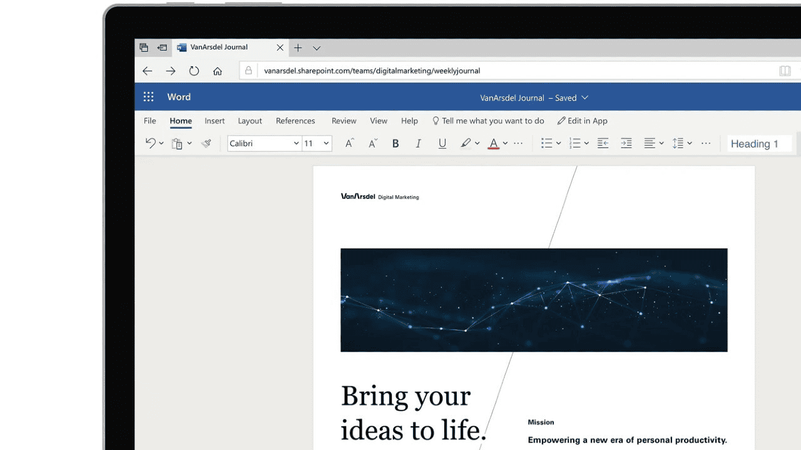Open reading view book icon
Image resolution: width=801 pixels, height=450 pixels.
pos(785,71)
